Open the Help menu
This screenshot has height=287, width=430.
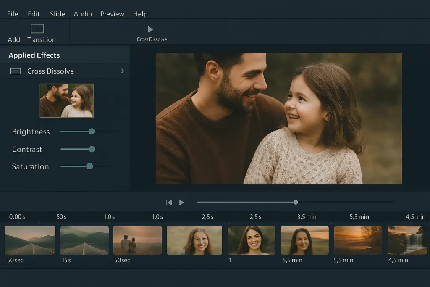tap(140, 14)
